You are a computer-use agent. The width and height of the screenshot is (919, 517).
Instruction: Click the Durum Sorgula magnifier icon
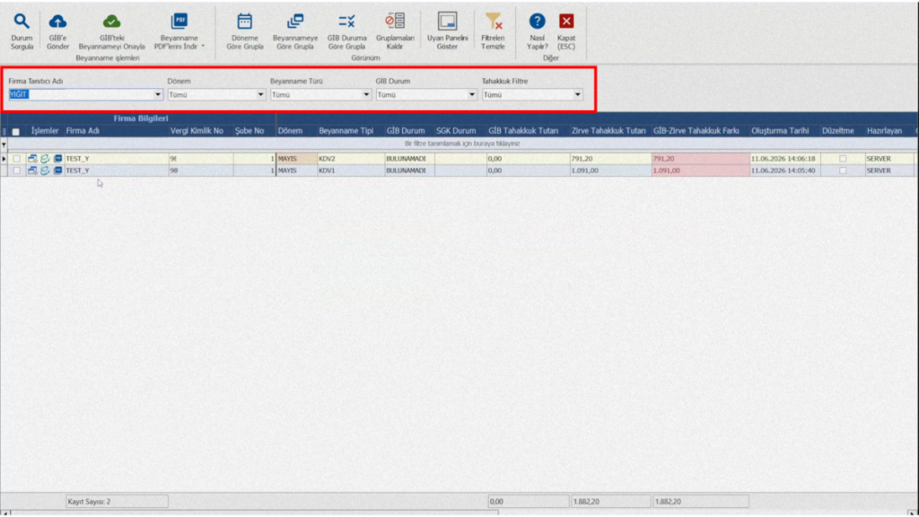pos(22,22)
